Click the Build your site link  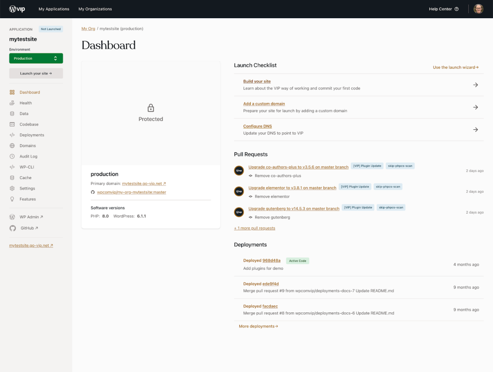pos(257,81)
